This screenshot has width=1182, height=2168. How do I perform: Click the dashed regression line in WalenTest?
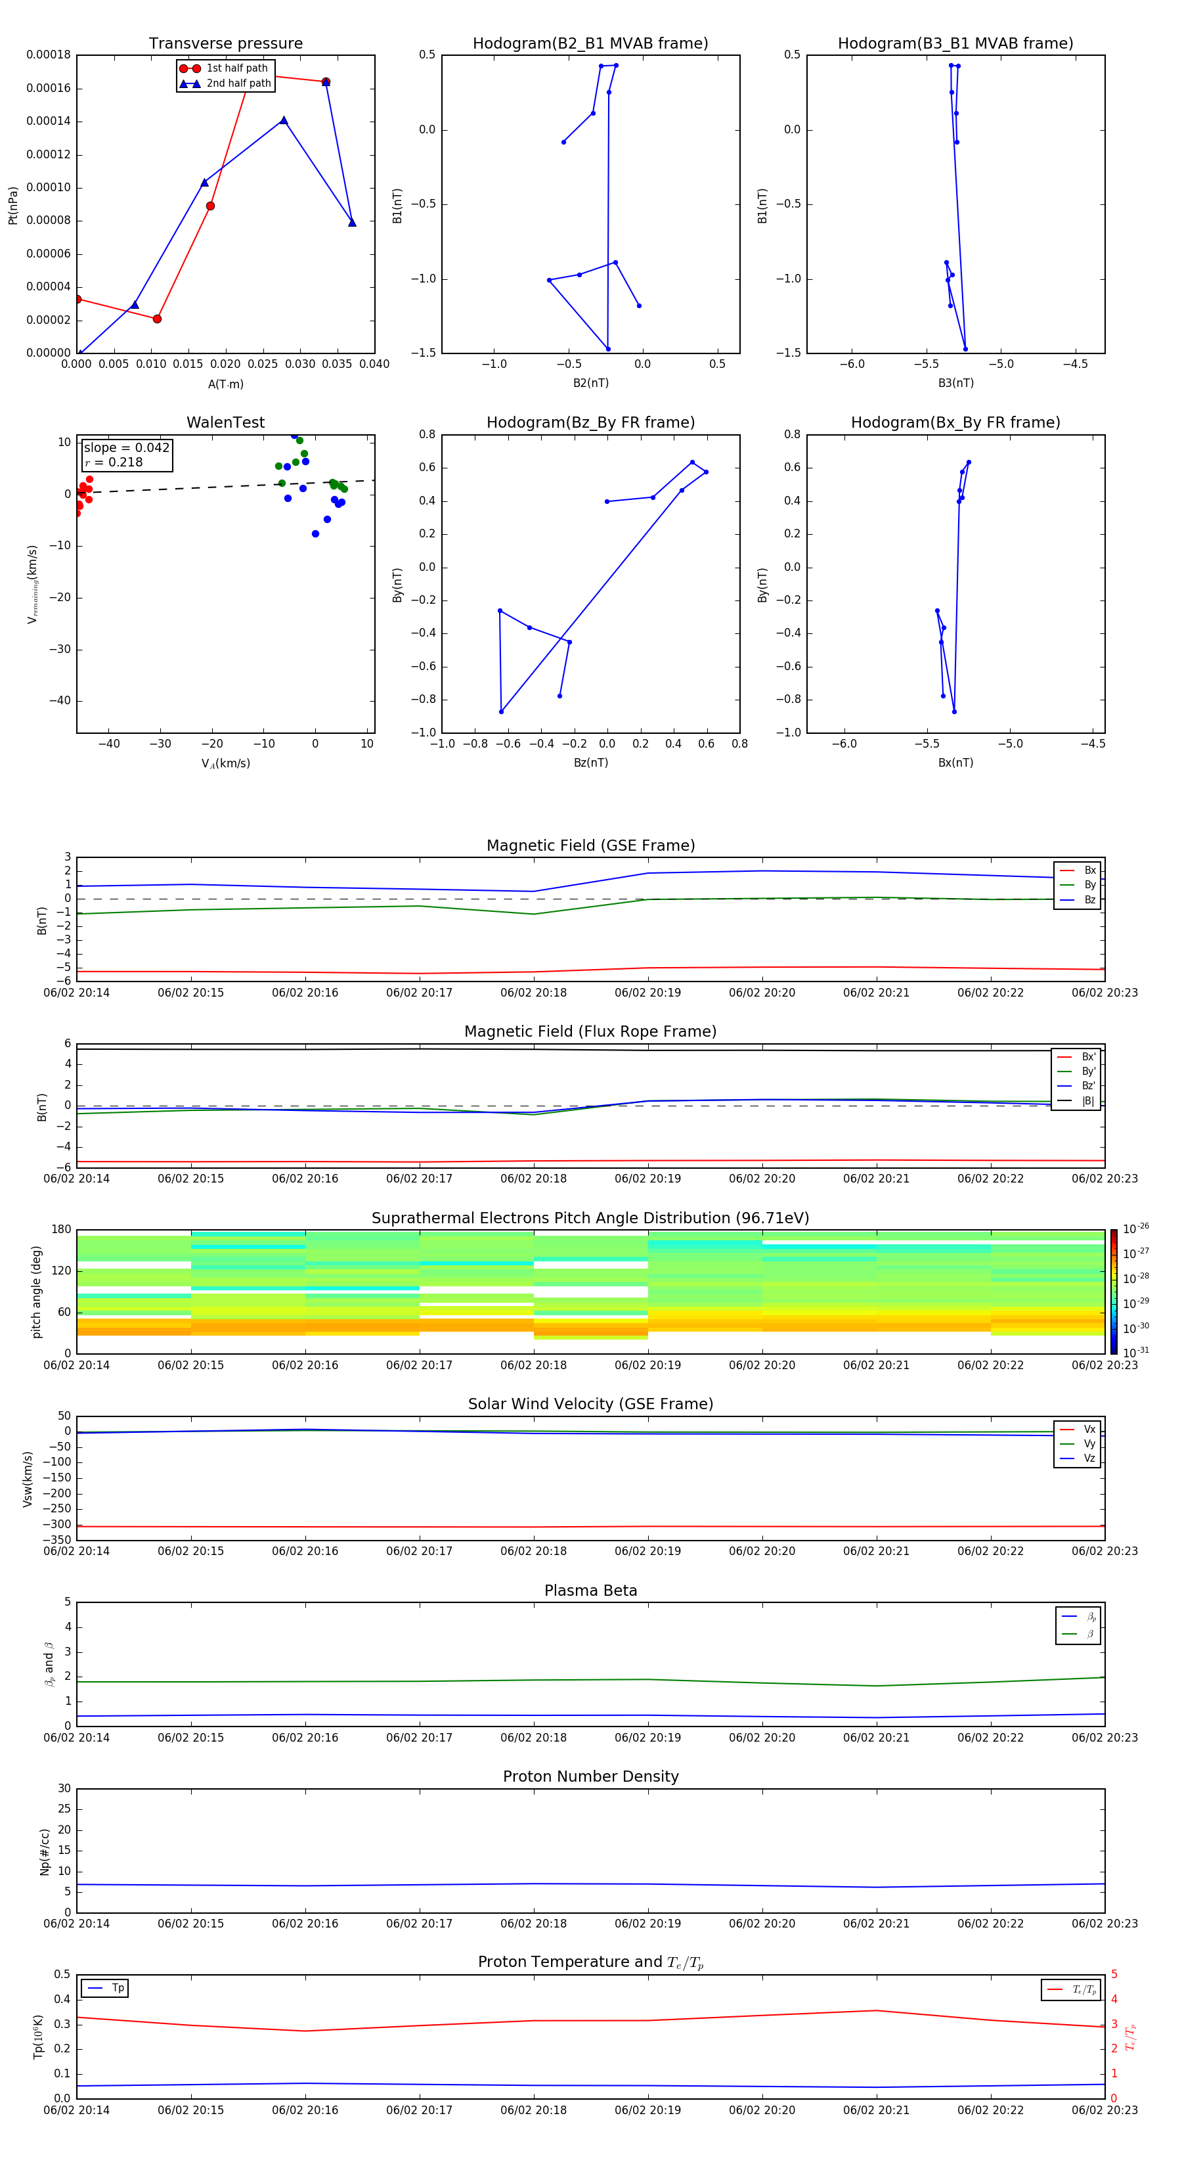coord(225,486)
